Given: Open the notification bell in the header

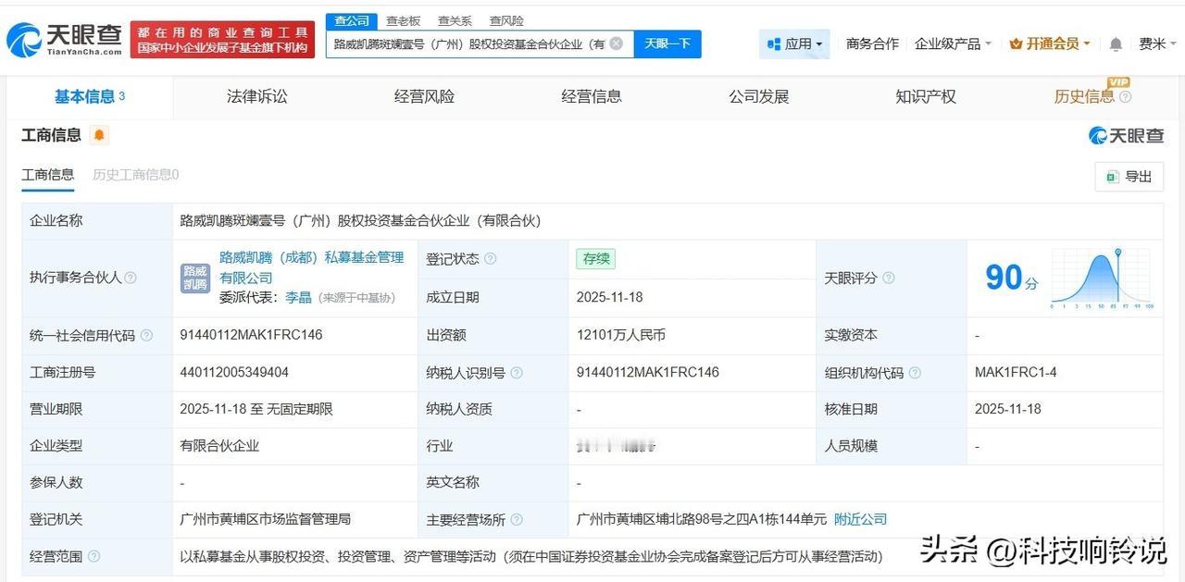Looking at the screenshot, I should point(1116,43).
